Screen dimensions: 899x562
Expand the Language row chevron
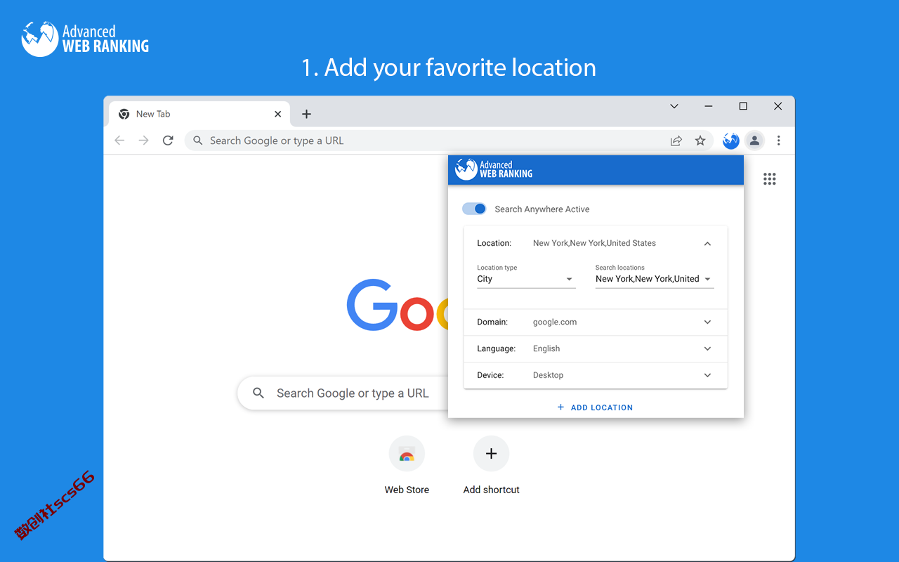[707, 349]
